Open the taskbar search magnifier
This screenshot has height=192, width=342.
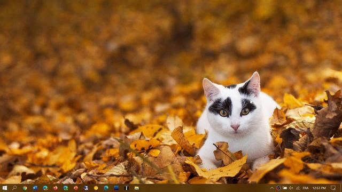coord(14,188)
